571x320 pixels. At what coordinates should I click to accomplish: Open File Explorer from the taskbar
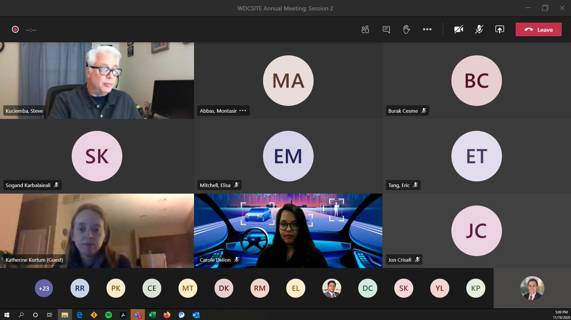65,315
